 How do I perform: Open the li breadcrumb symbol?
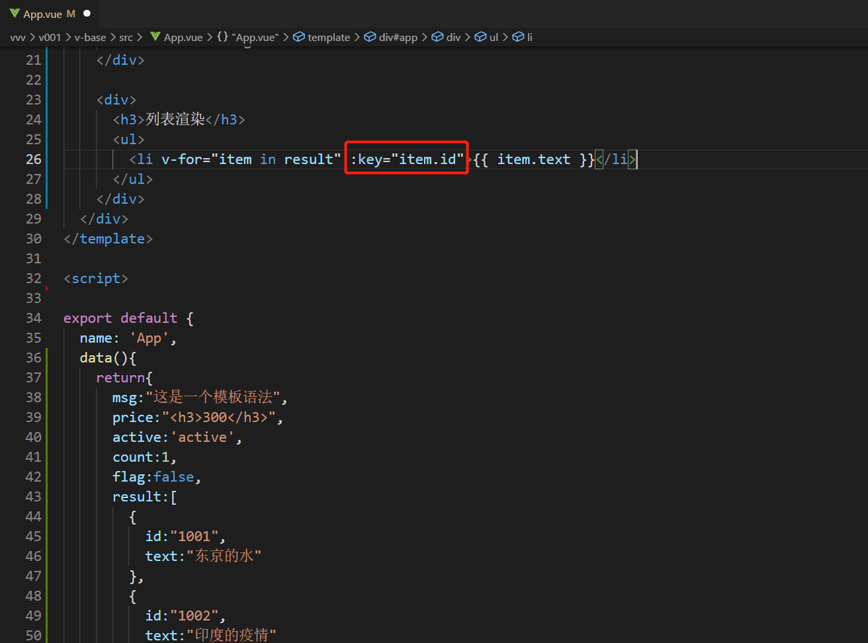coord(529,37)
